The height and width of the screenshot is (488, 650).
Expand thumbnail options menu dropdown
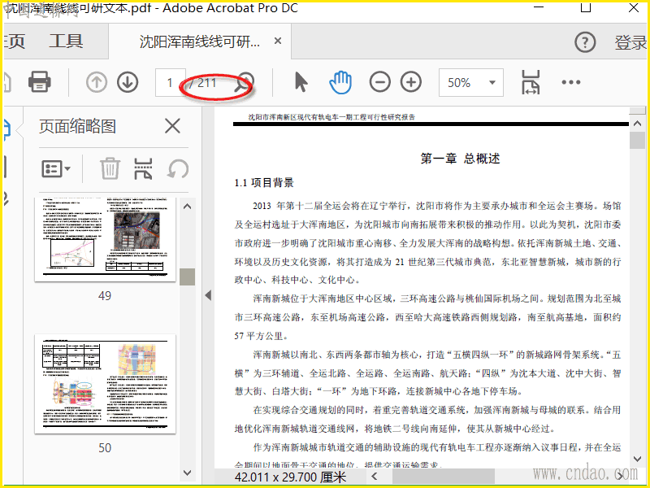[56, 168]
